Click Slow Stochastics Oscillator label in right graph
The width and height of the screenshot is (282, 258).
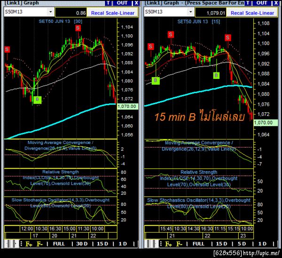(x=199, y=203)
